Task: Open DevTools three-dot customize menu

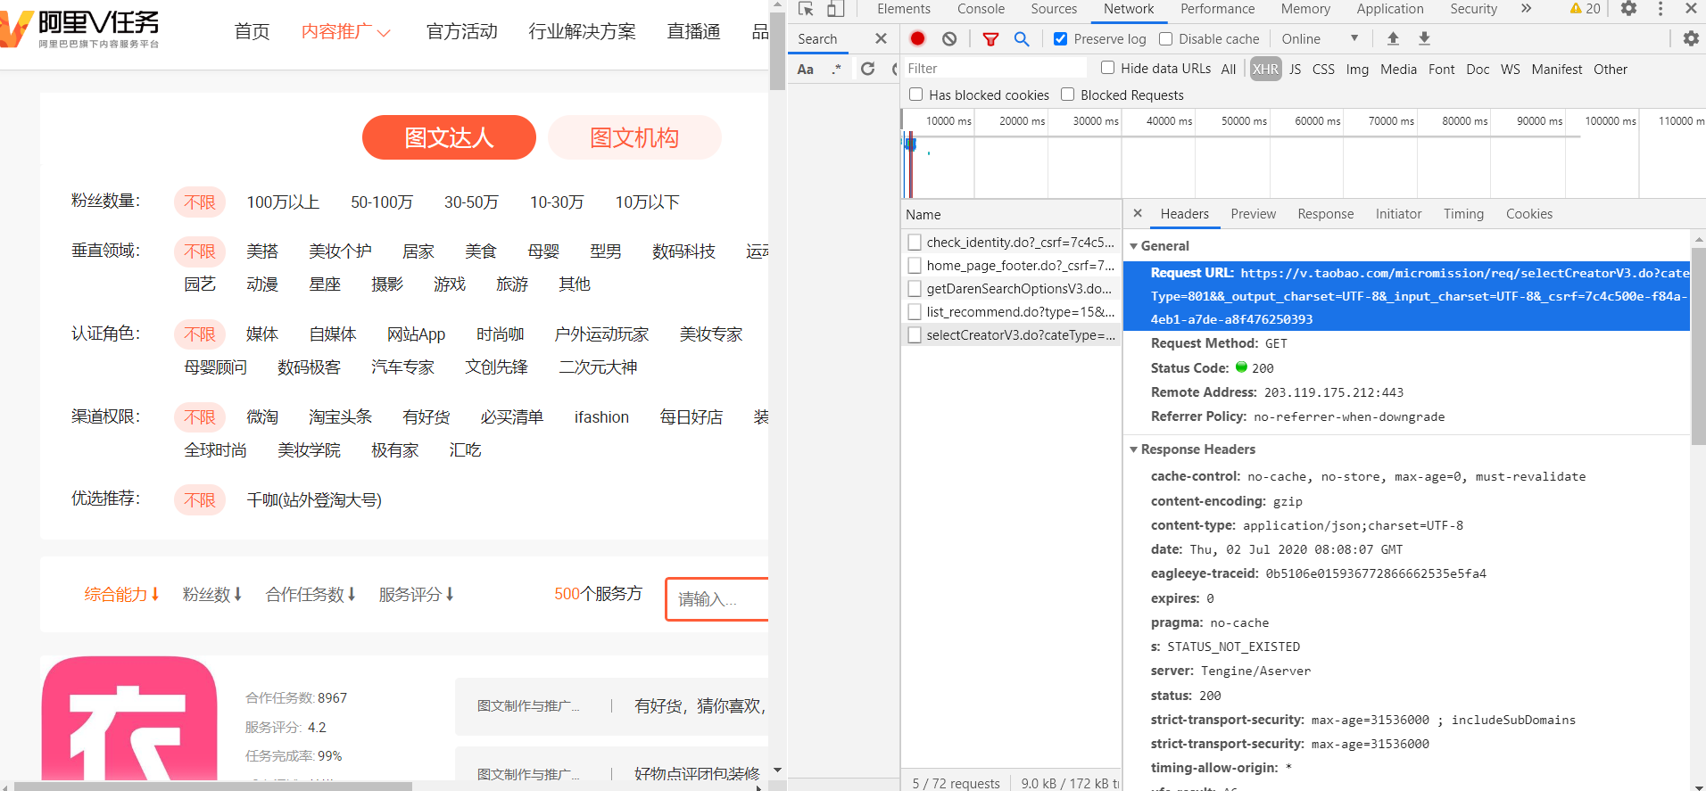Action: [1660, 9]
